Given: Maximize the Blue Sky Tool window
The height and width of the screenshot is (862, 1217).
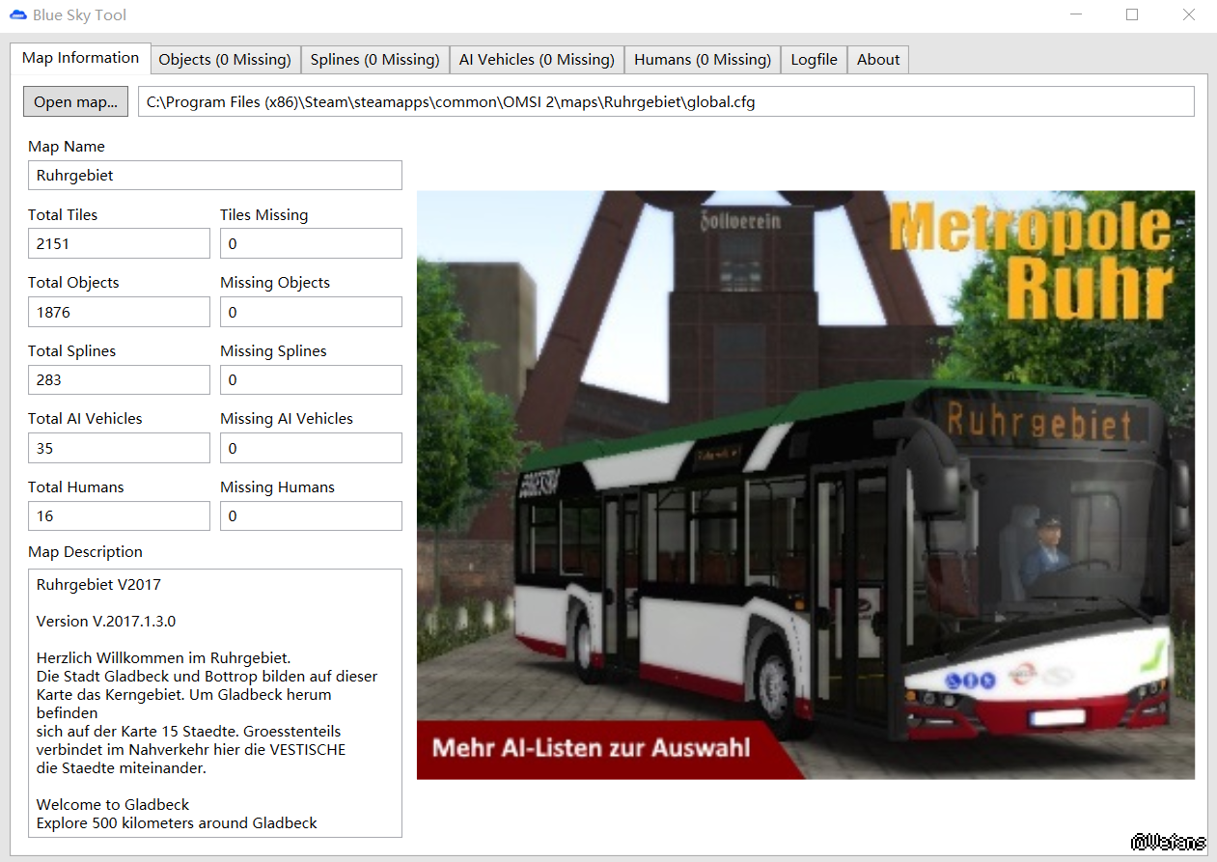Looking at the screenshot, I should (x=1132, y=14).
